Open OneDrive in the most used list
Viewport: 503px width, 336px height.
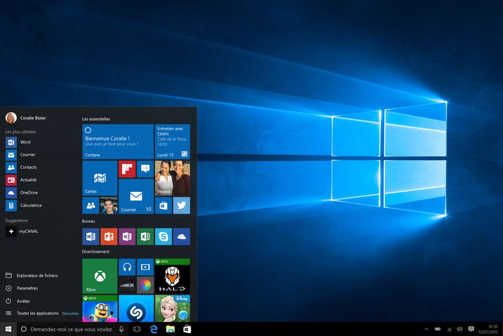(22, 193)
